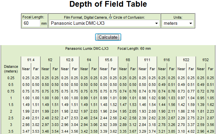
Task: Click the 1.5 meter distance row label
Action: [11, 104]
